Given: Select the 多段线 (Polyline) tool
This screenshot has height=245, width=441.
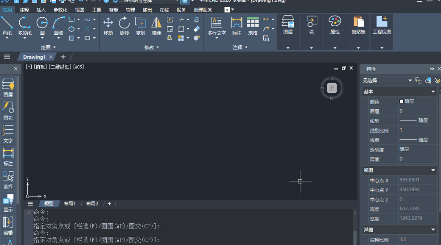Looking at the screenshot, I should pyautogui.click(x=25, y=25).
